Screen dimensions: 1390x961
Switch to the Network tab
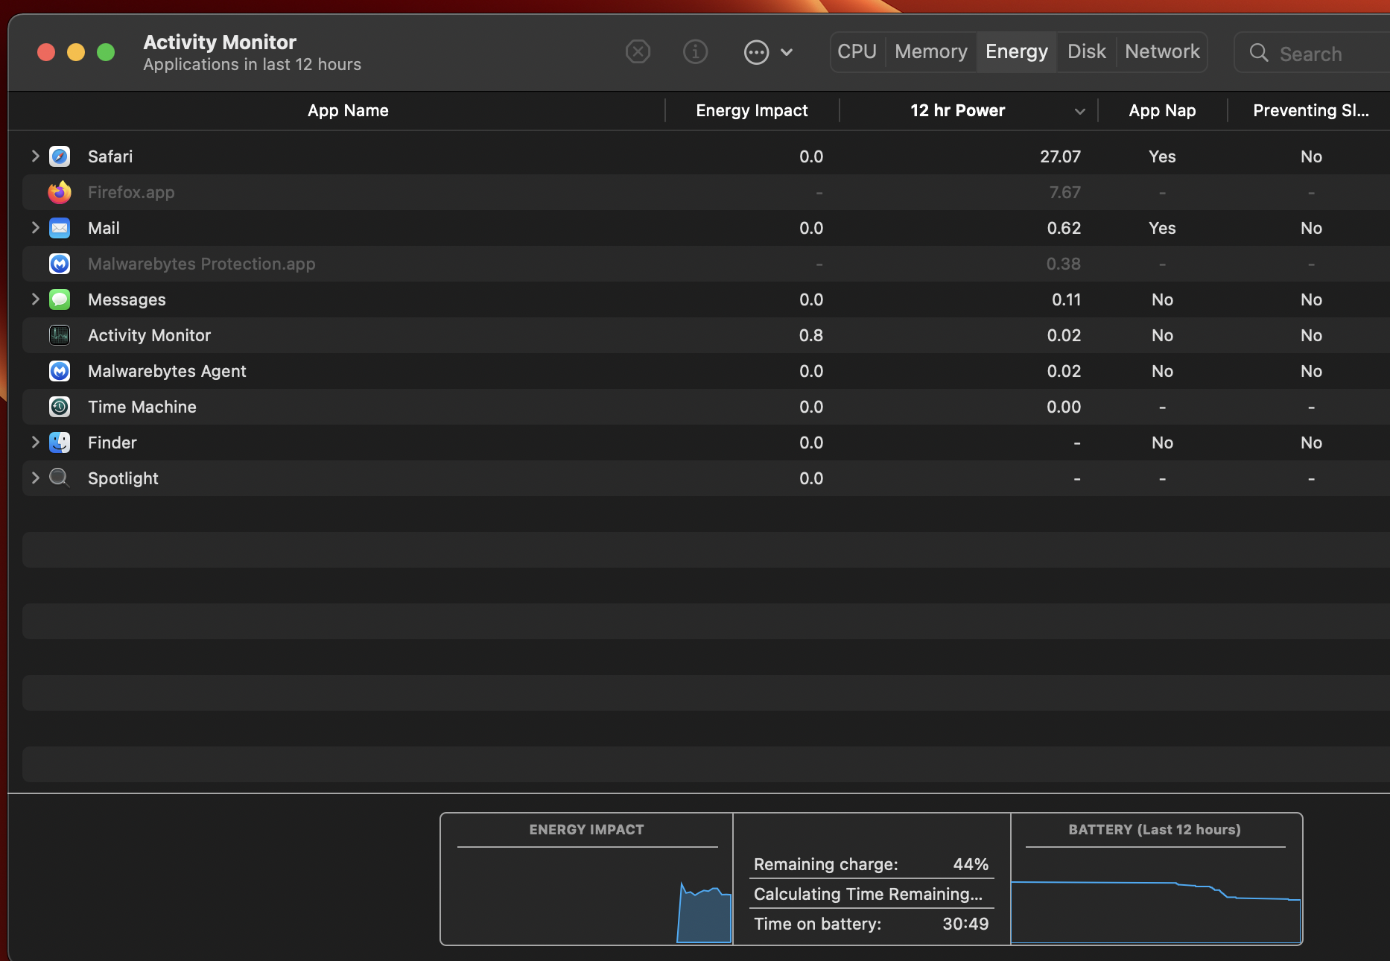point(1162,51)
